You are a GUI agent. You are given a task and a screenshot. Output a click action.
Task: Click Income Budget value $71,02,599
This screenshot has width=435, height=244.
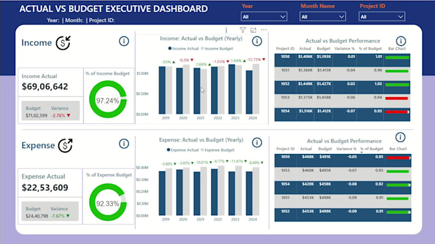[x=36, y=116]
